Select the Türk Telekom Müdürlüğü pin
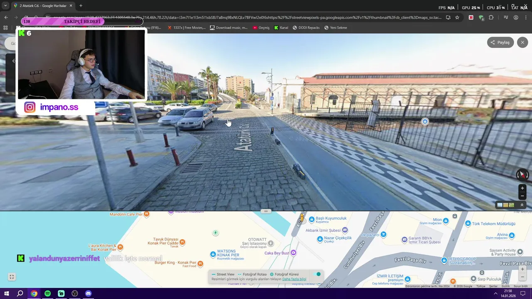The image size is (532, 299). pyautogui.click(x=468, y=223)
